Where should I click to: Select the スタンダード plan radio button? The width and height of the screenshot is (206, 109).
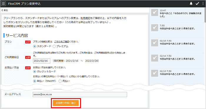[34, 46]
